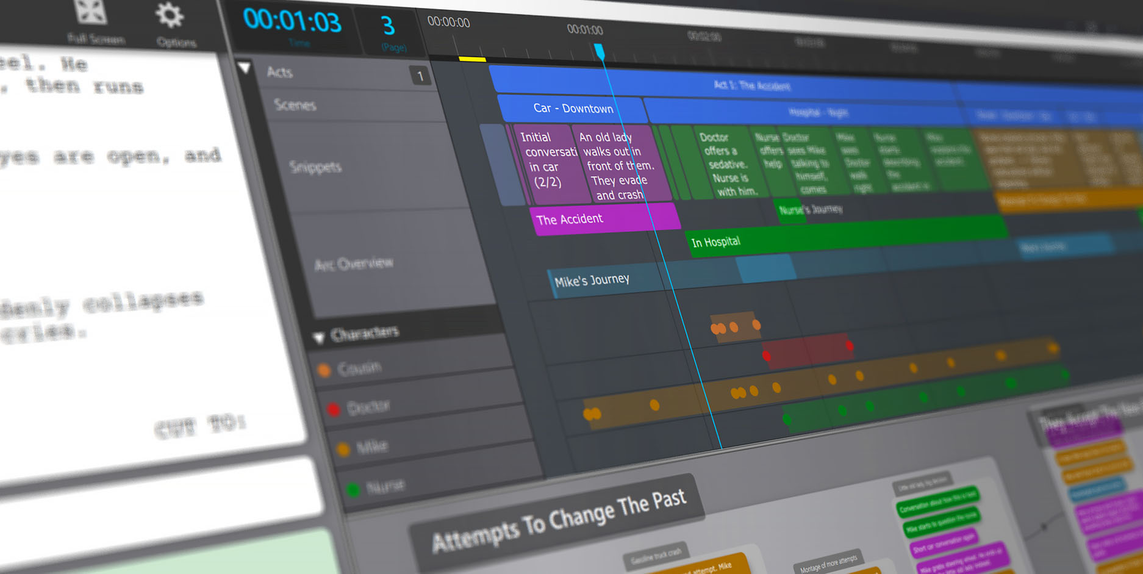
Task: Click the orange Mike character dot
Action: coord(343,450)
